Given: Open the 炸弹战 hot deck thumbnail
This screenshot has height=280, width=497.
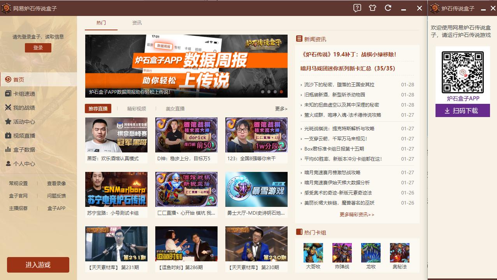Looking at the screenshot, I should (x=342, y=252).
